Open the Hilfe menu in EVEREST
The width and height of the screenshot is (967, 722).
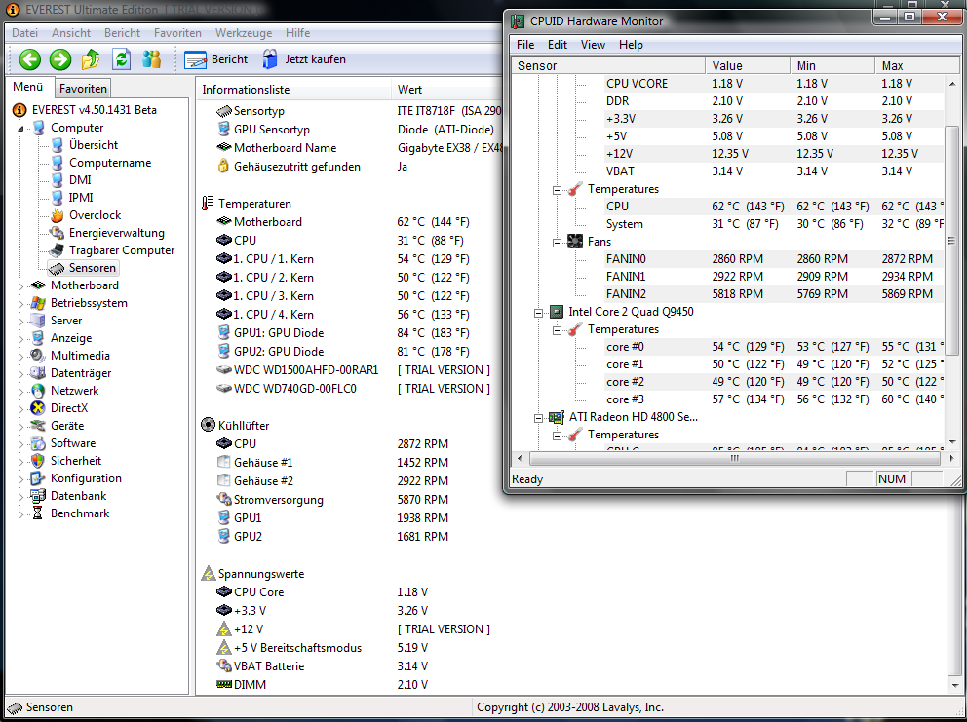(x=298, y=33)
